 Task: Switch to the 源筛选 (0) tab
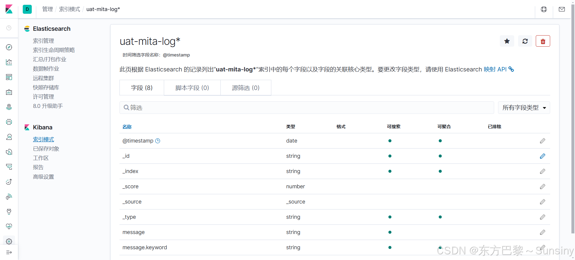point(246,88)
